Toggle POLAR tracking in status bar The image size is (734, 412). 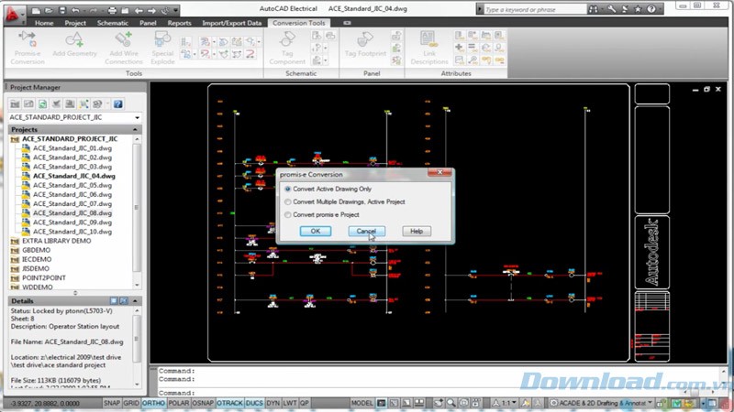(x=178, y=403)
